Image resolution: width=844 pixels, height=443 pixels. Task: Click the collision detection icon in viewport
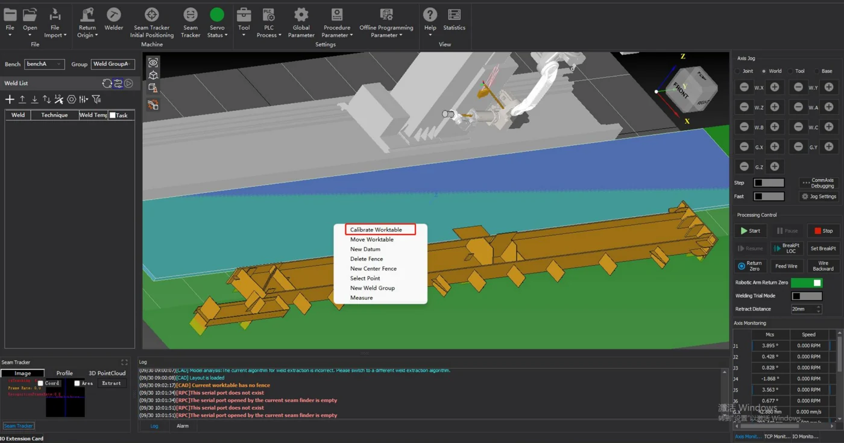coord(153,105)
